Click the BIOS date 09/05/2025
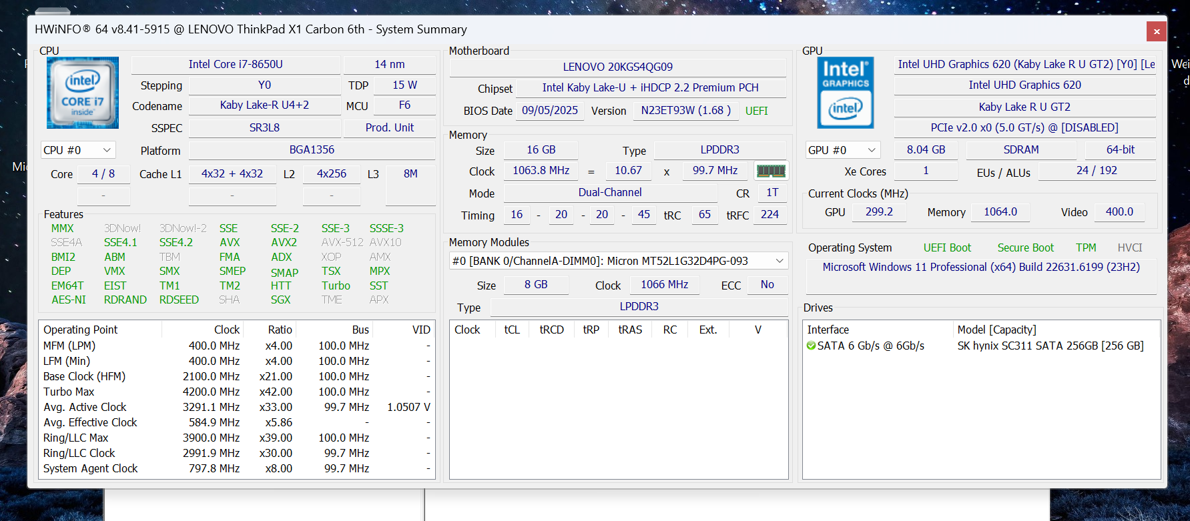 point(550,111)
